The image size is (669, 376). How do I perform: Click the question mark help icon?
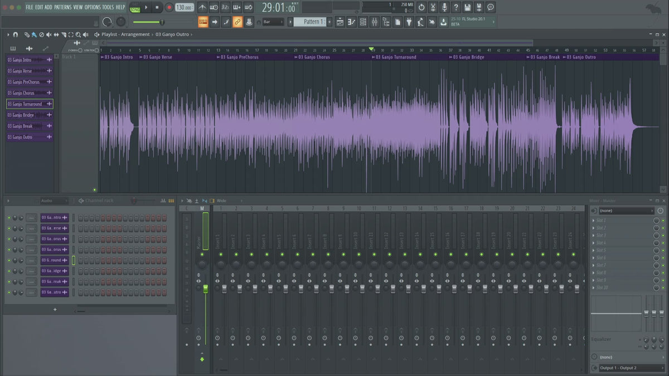(456, 7)
